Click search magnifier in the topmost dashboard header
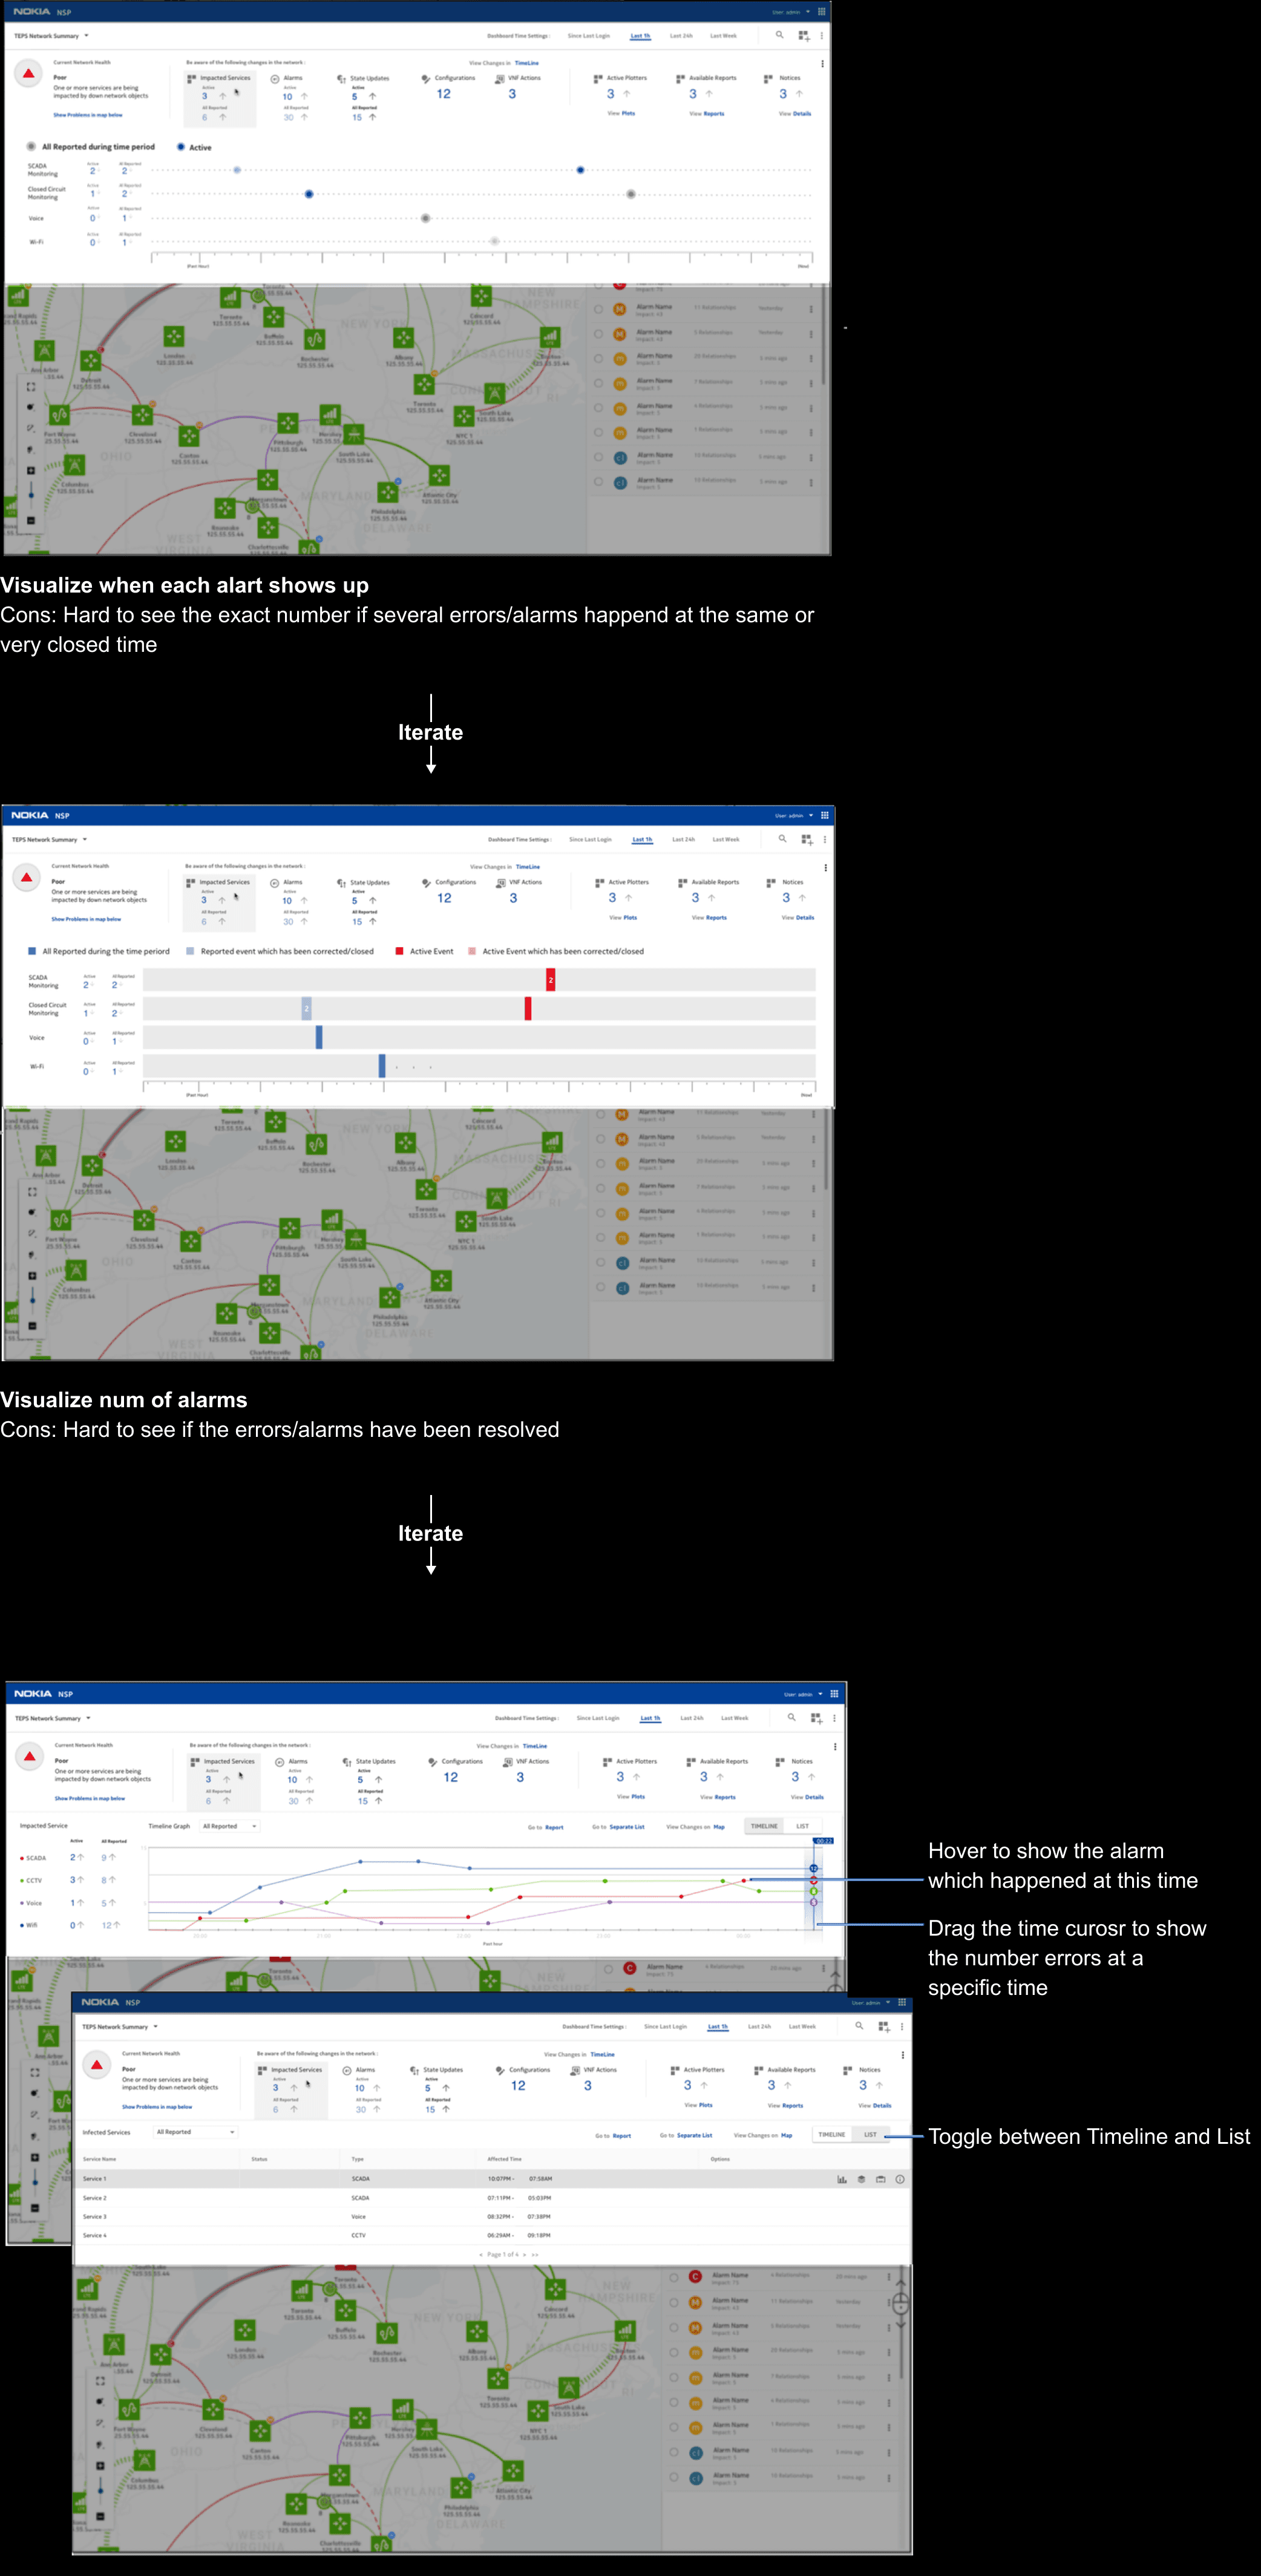 coord(779,35)
